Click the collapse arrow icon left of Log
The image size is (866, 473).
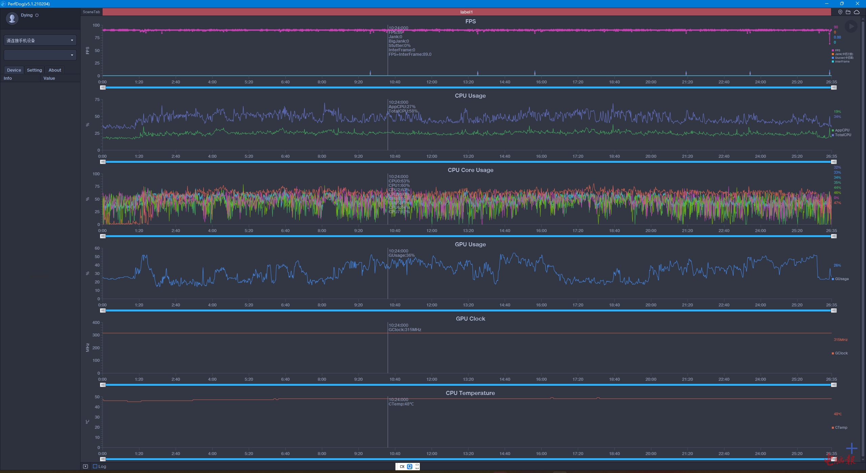point(86,467)
